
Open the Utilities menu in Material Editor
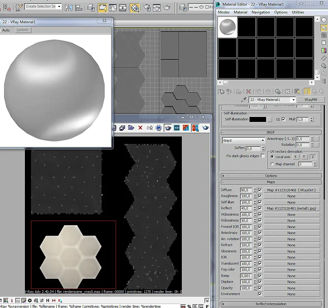(298, 12)
